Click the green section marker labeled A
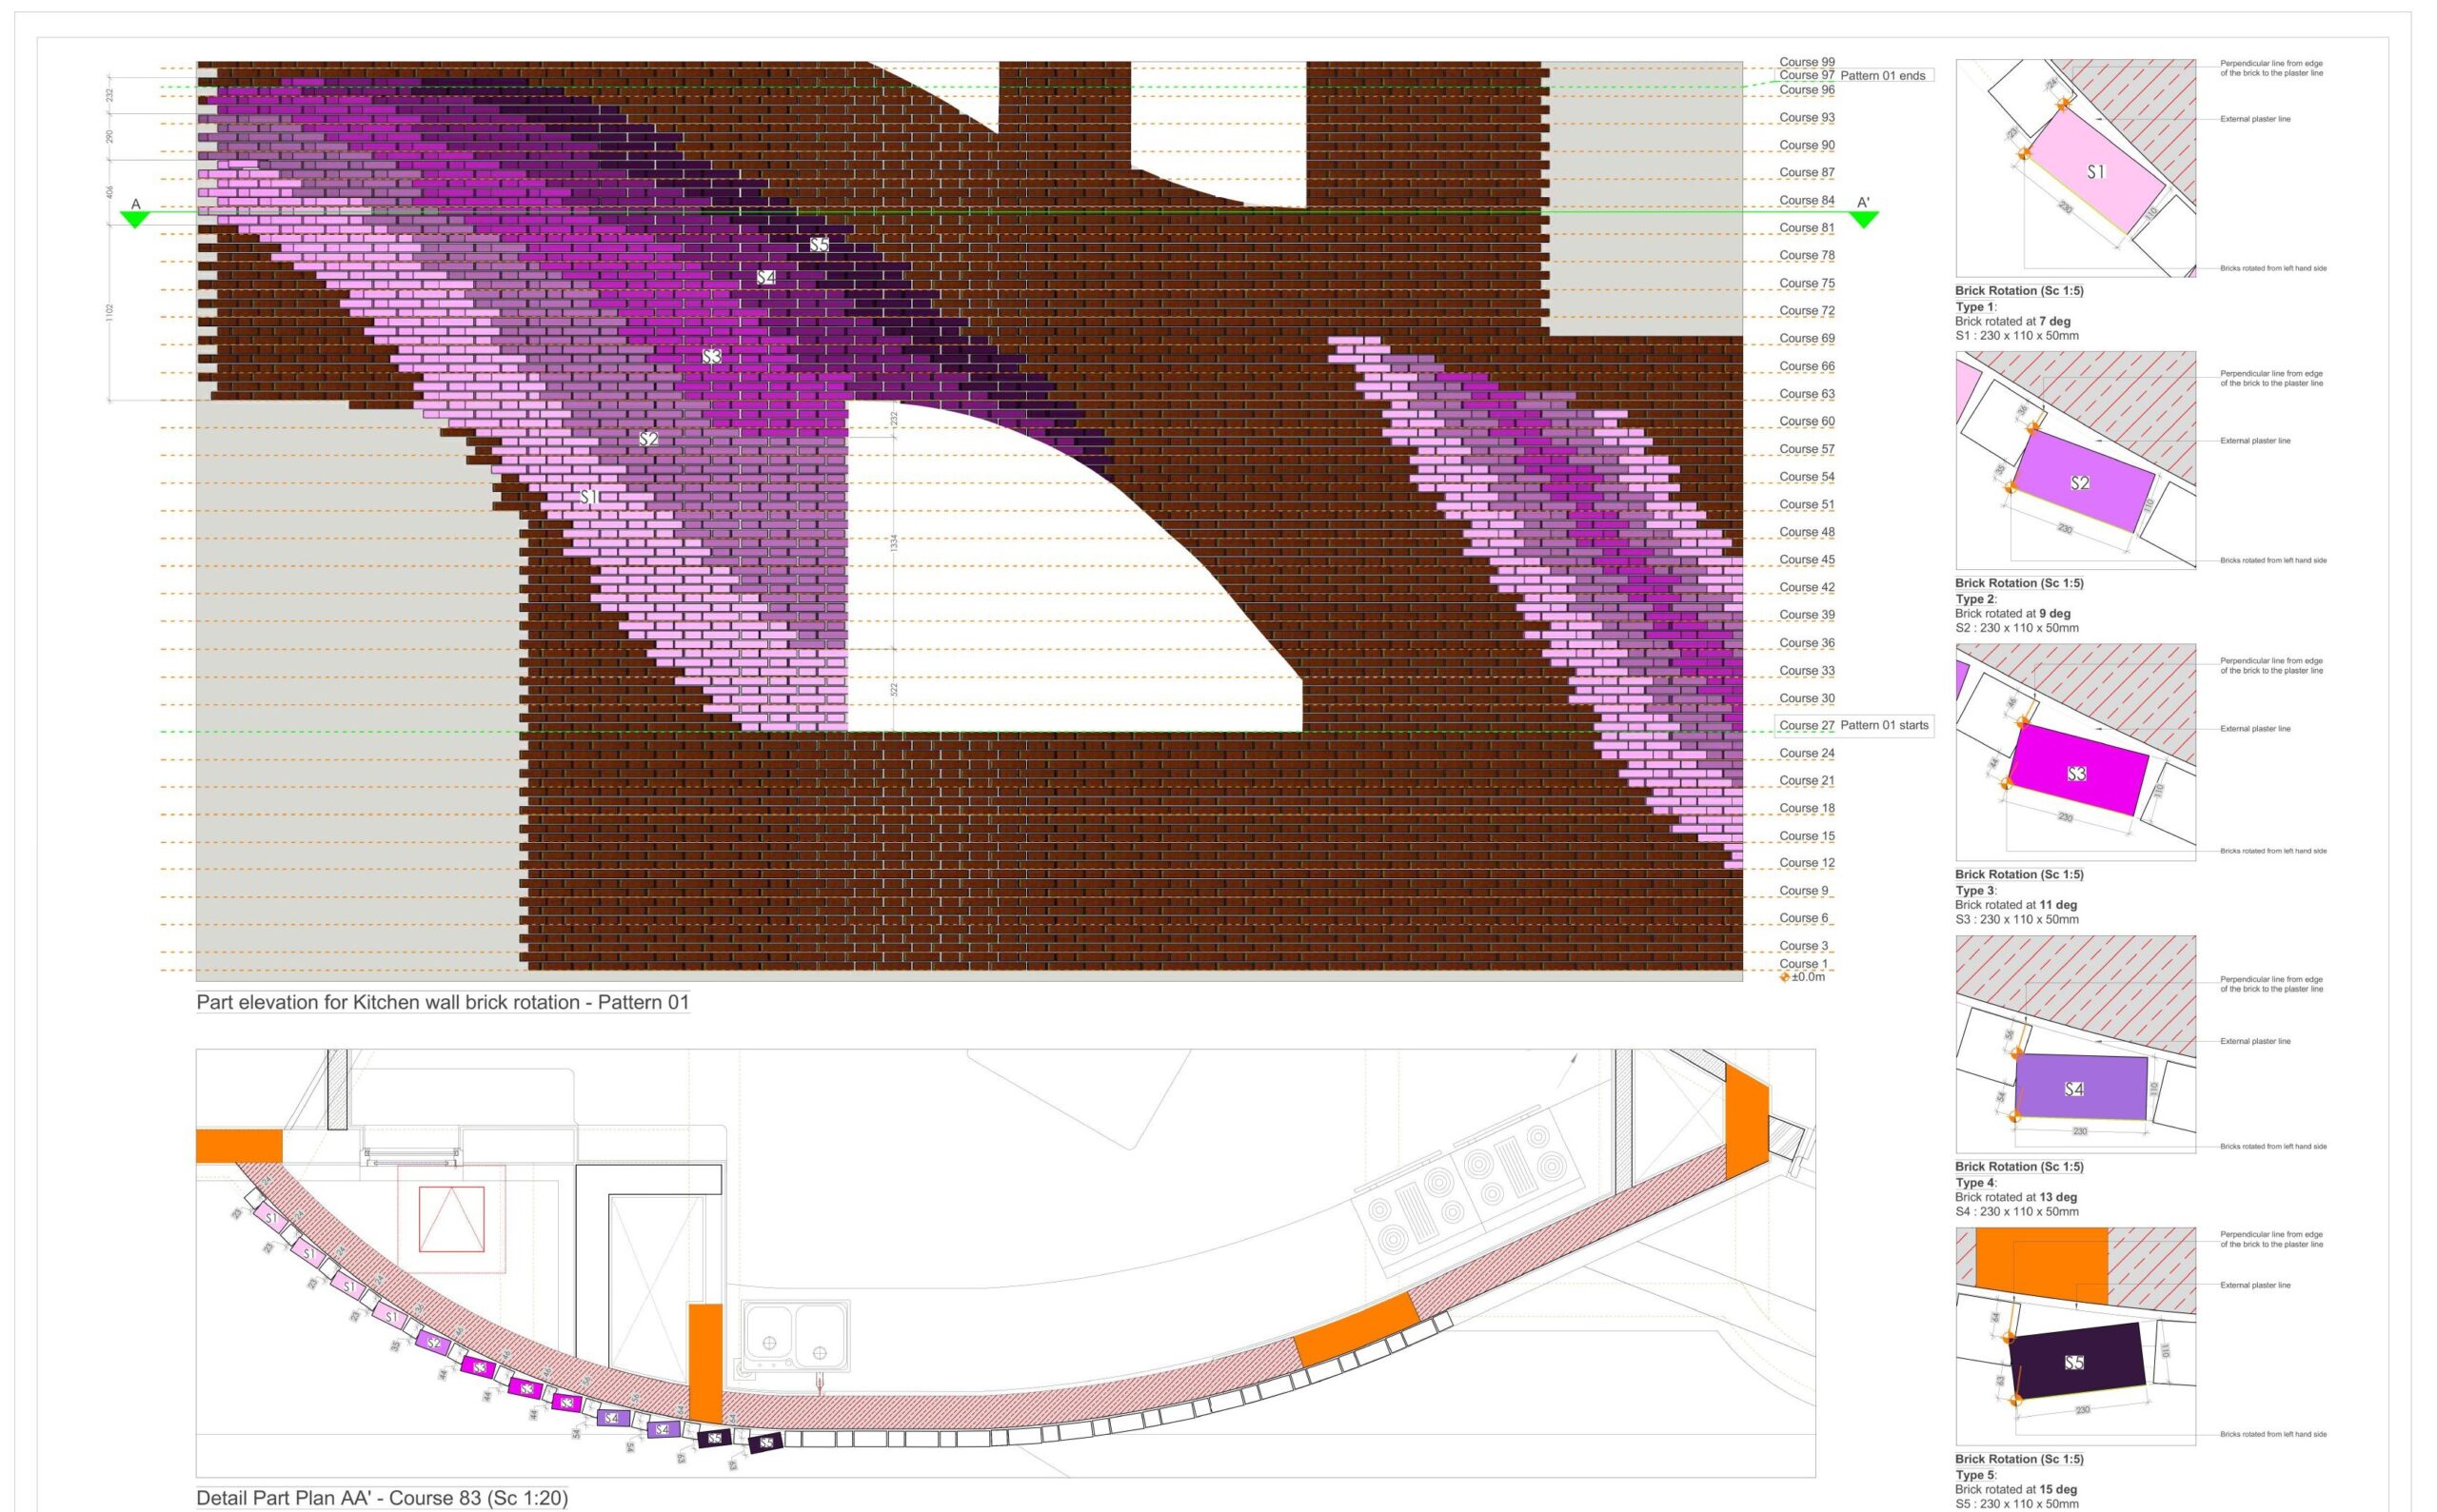Viewport: 2437px width, 1512px height. [134, 217]
